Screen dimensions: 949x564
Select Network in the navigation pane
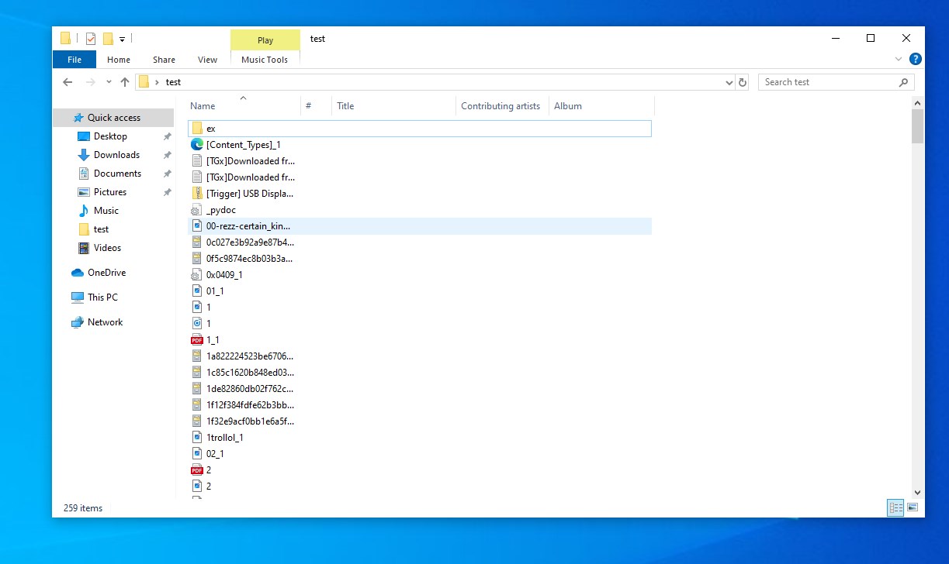coord(105,322)
